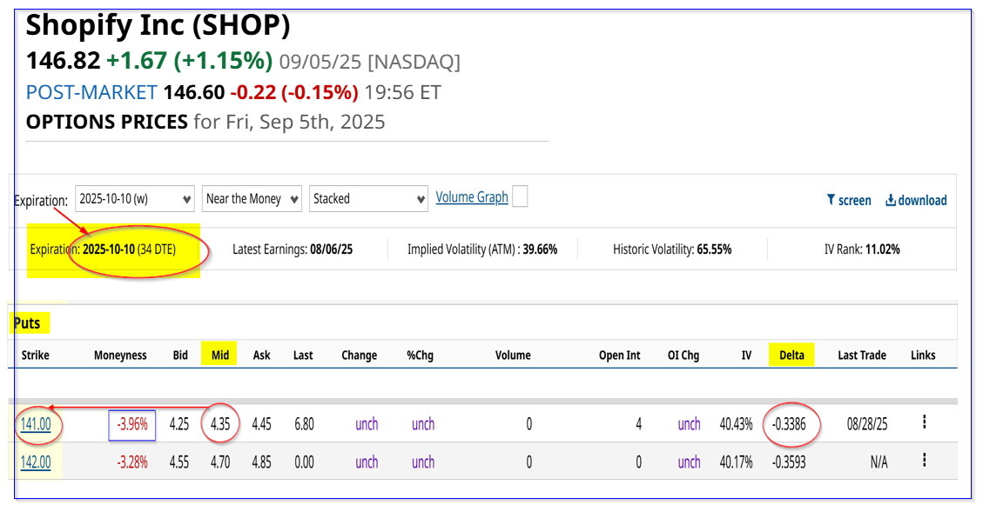Click the POST-MARKET label

pos(91,93)
